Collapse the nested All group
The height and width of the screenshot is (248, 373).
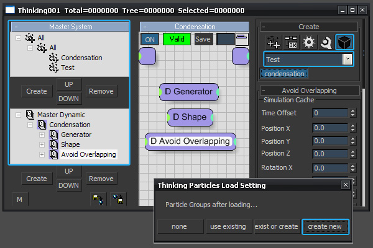coord(30,48)
